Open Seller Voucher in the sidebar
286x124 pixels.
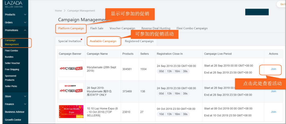(12, 63)
